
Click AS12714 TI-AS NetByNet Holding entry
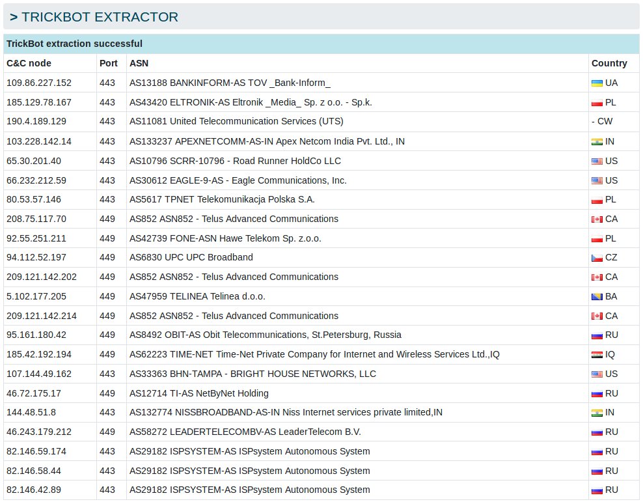click(199, 393)
